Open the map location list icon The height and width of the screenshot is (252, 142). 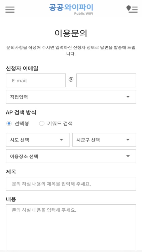coord(132,9)
